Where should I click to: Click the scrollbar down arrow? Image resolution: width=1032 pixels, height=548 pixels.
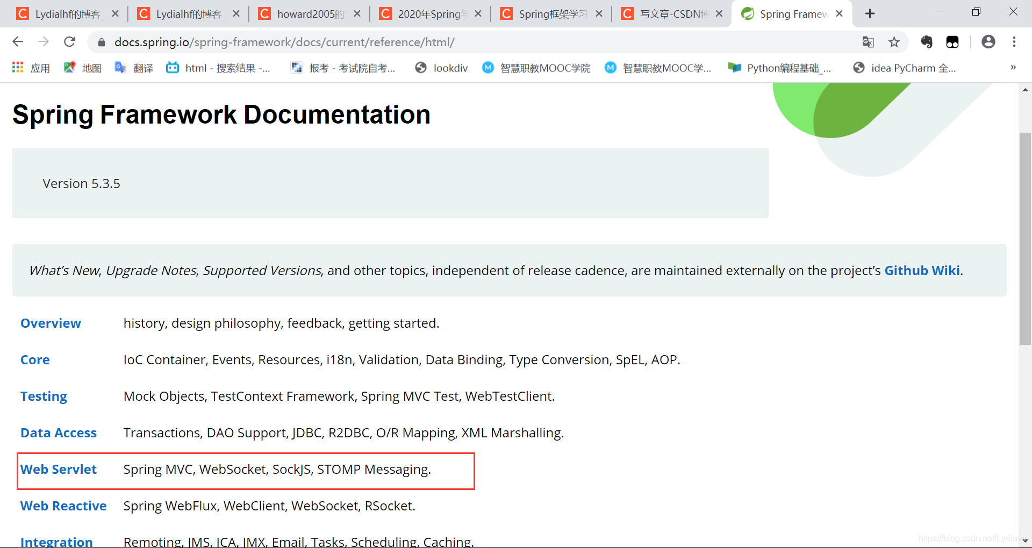1025,540
